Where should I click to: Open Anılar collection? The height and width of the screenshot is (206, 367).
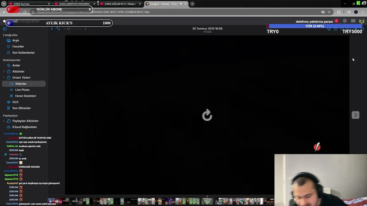16,65
